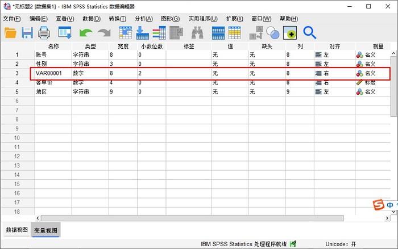
Task: Click the greyed Split file icon
Action: (x=256, y=33)
